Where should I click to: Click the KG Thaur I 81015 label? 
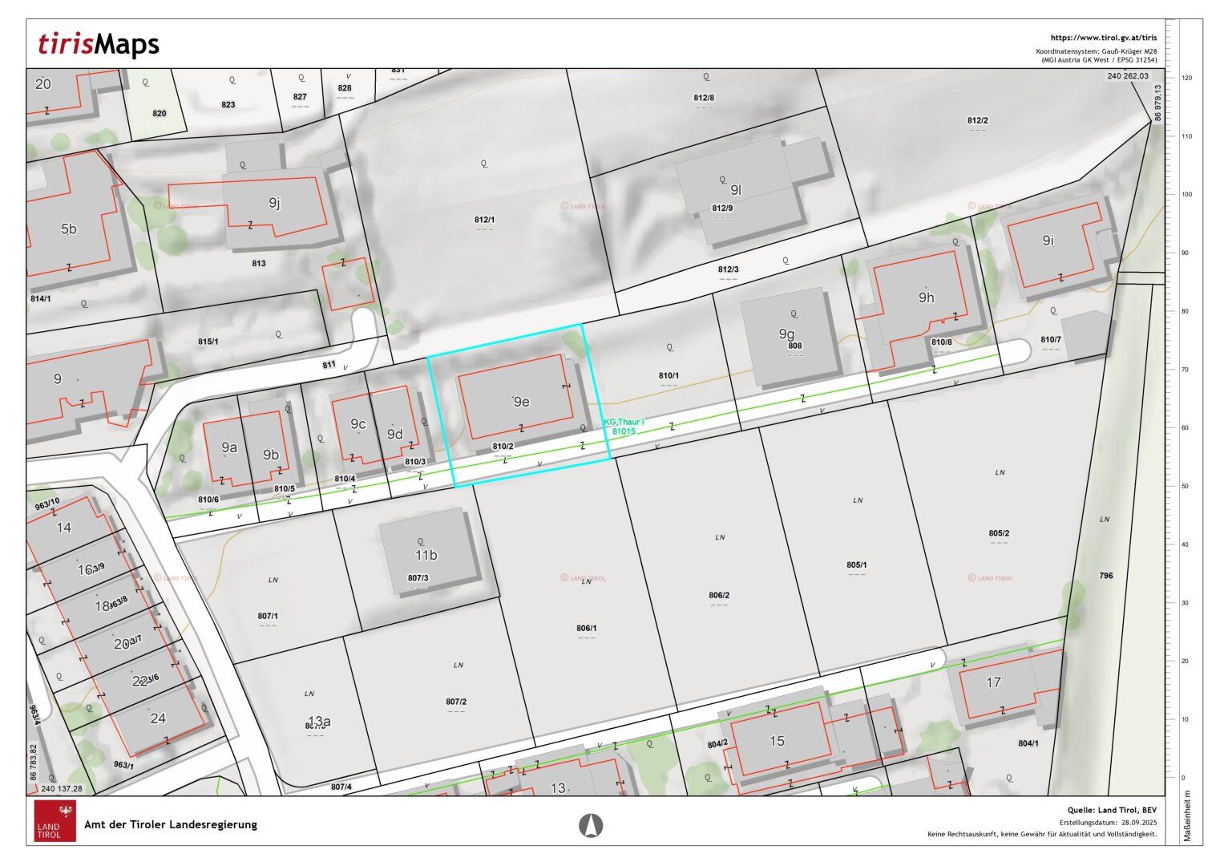pos(624,427)
